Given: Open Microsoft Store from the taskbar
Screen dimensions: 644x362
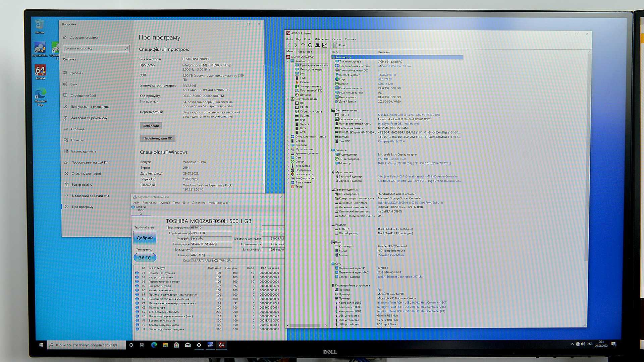Looking at the screenshot, I should click(x=176, y=345).
